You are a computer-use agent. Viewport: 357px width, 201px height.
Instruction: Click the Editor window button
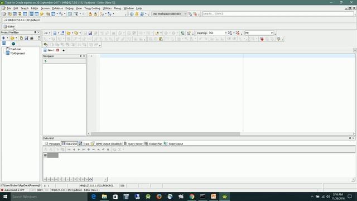coord(9,26)
